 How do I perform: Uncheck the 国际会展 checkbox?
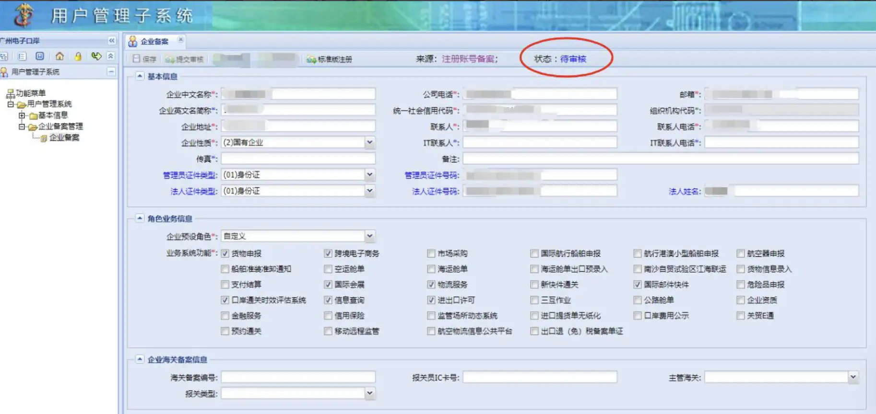click(x=328, y=285)
